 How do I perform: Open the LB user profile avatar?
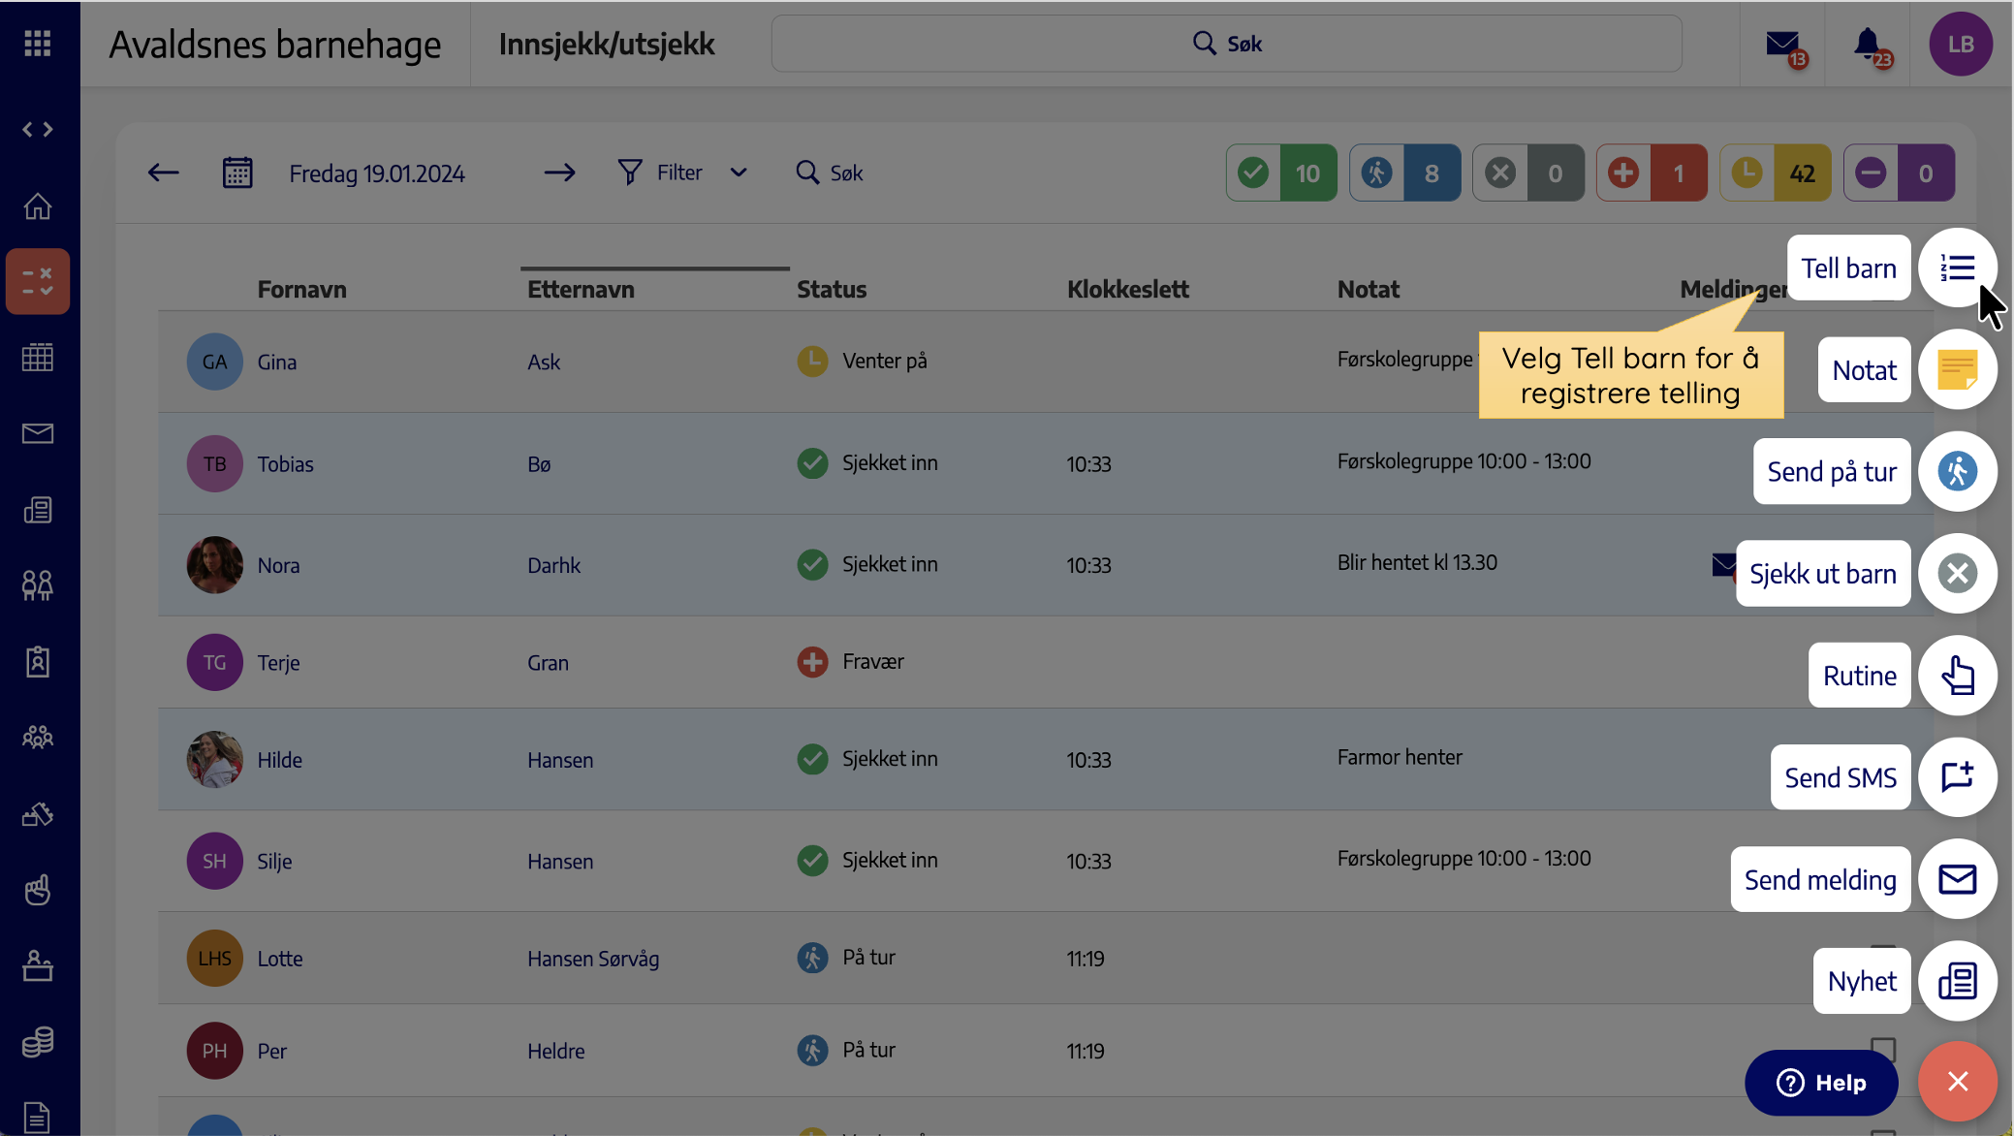point(1961,44)
